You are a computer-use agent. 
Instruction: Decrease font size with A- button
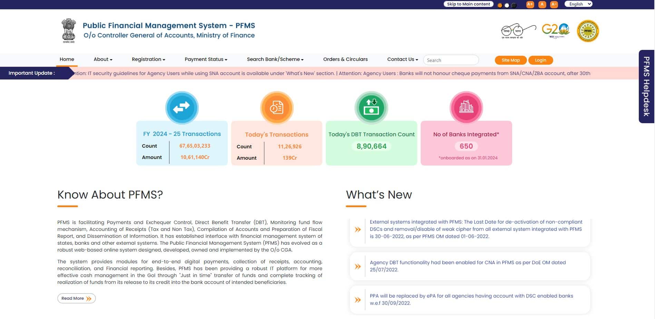point(554,4)
